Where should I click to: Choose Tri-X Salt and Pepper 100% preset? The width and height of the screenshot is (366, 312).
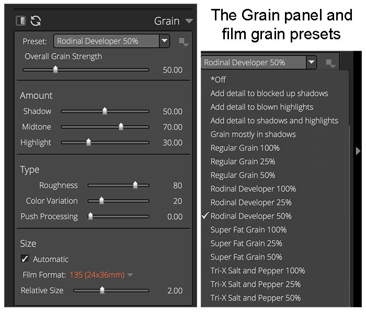258,271
